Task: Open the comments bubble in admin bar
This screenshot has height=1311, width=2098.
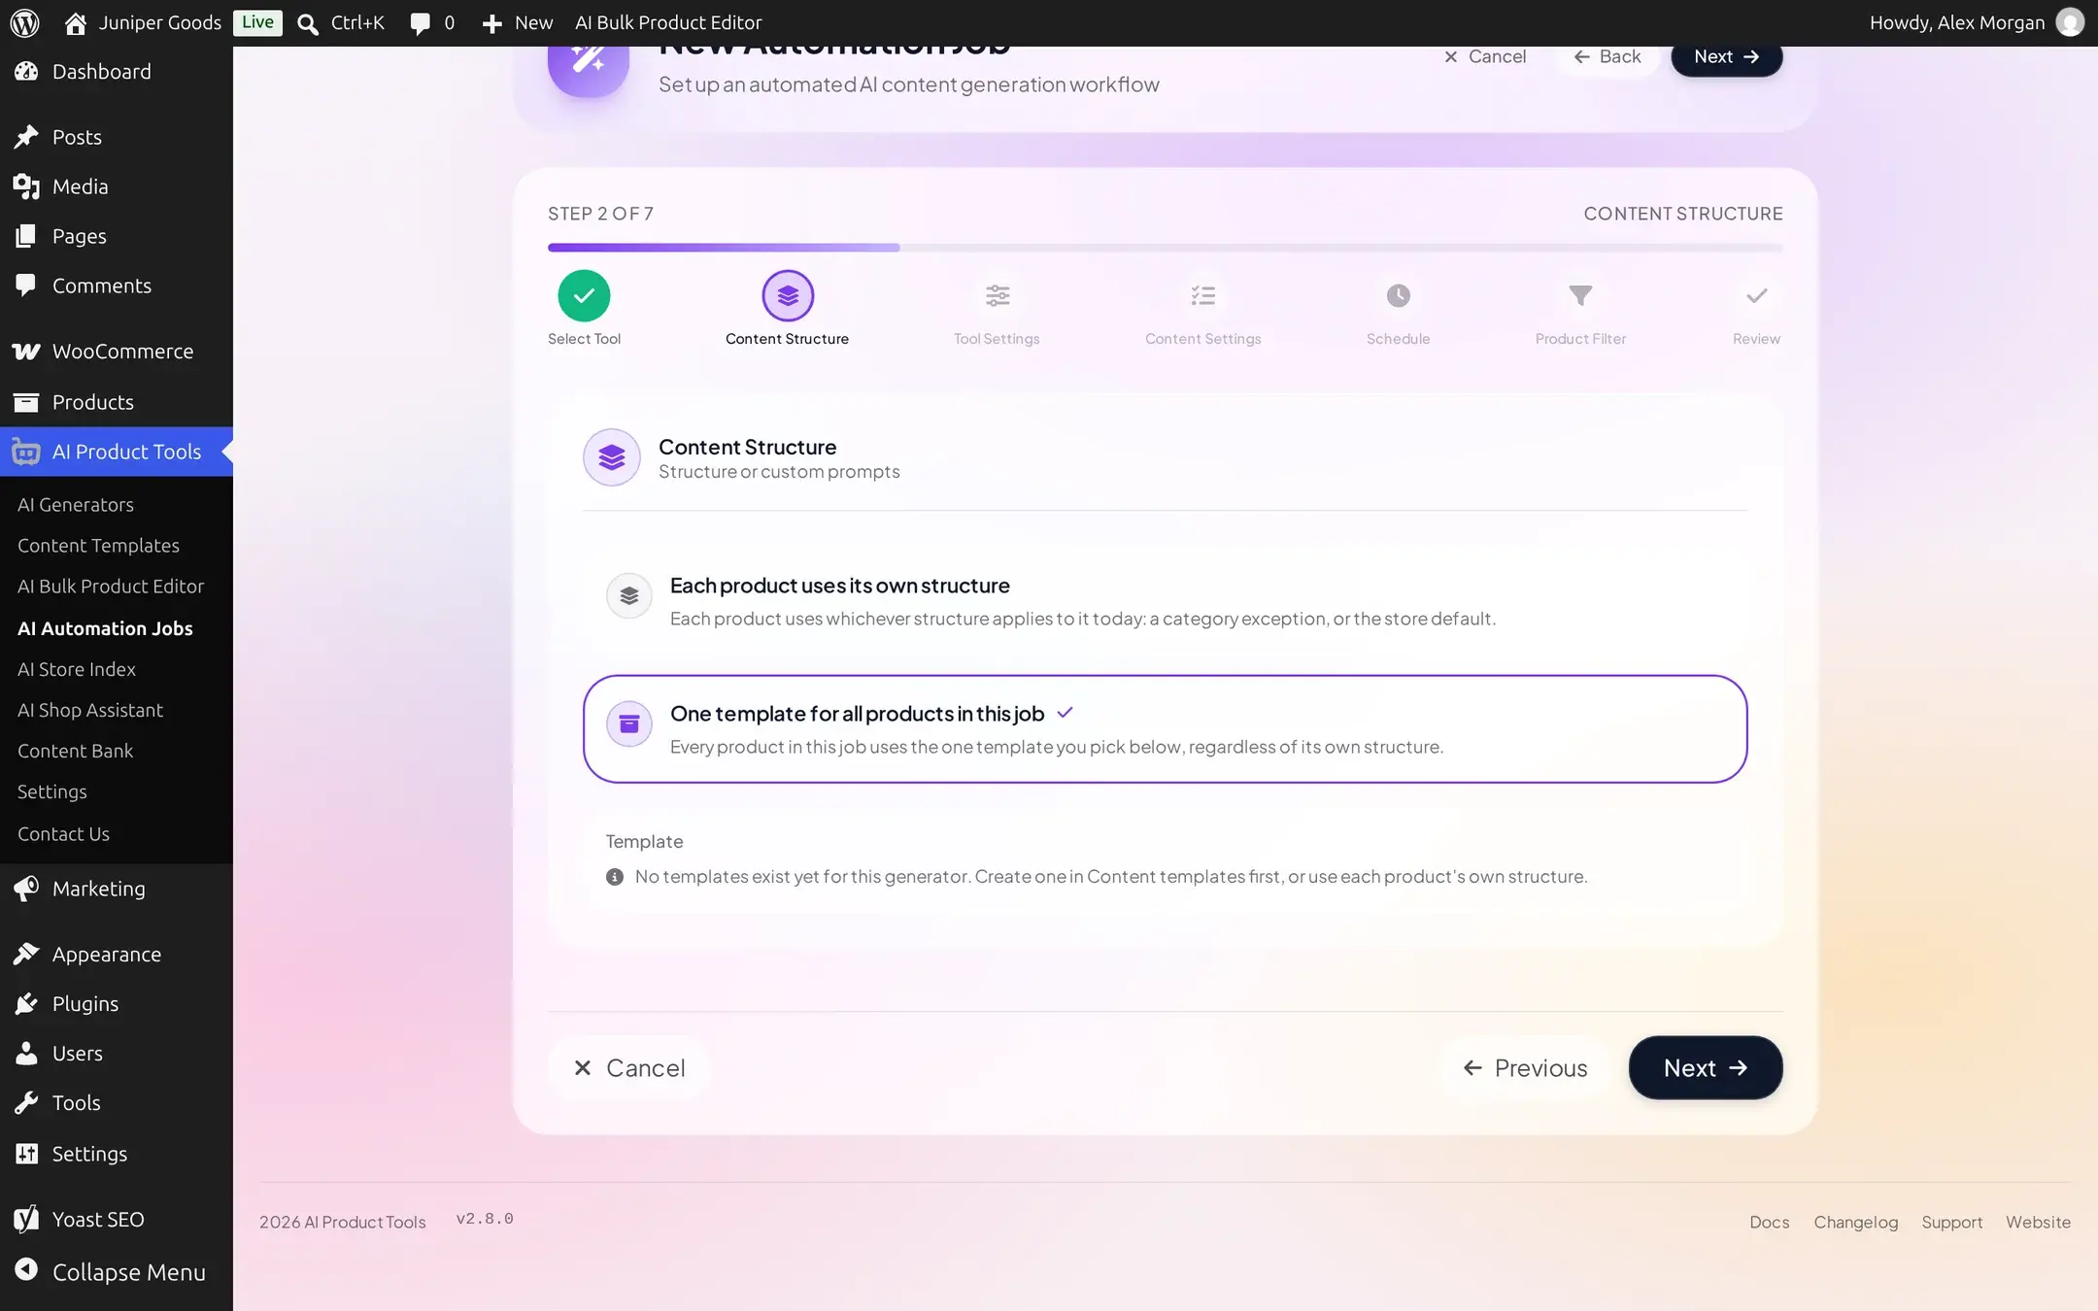Action: tap(432, 22)
